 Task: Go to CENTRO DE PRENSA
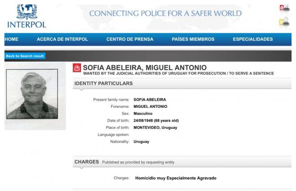click(130, 39)
